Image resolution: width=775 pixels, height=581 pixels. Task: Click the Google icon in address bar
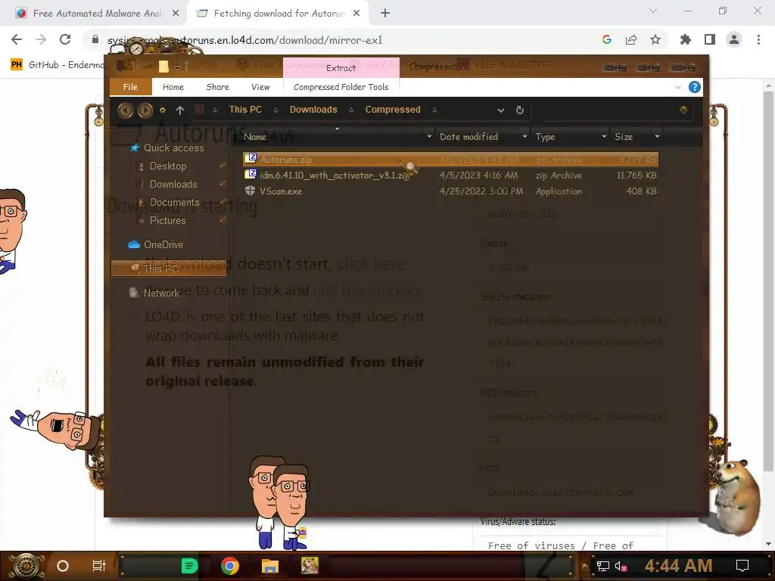point(607,39)
